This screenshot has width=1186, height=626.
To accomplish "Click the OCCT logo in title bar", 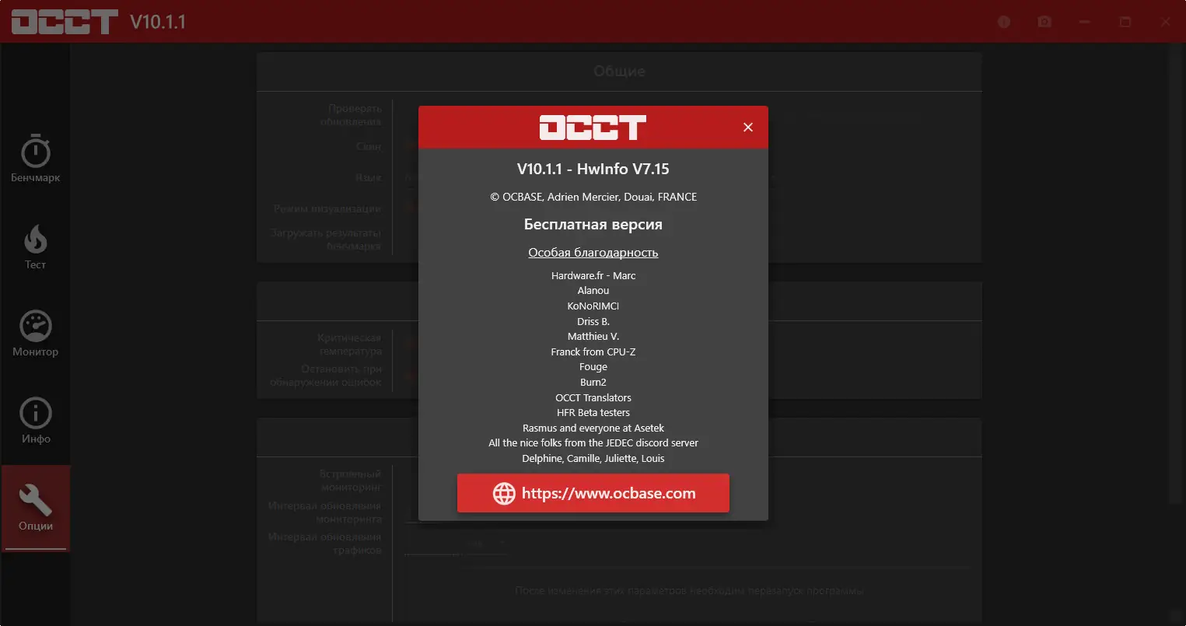I will pyautogui.click(x=65, y=22).
